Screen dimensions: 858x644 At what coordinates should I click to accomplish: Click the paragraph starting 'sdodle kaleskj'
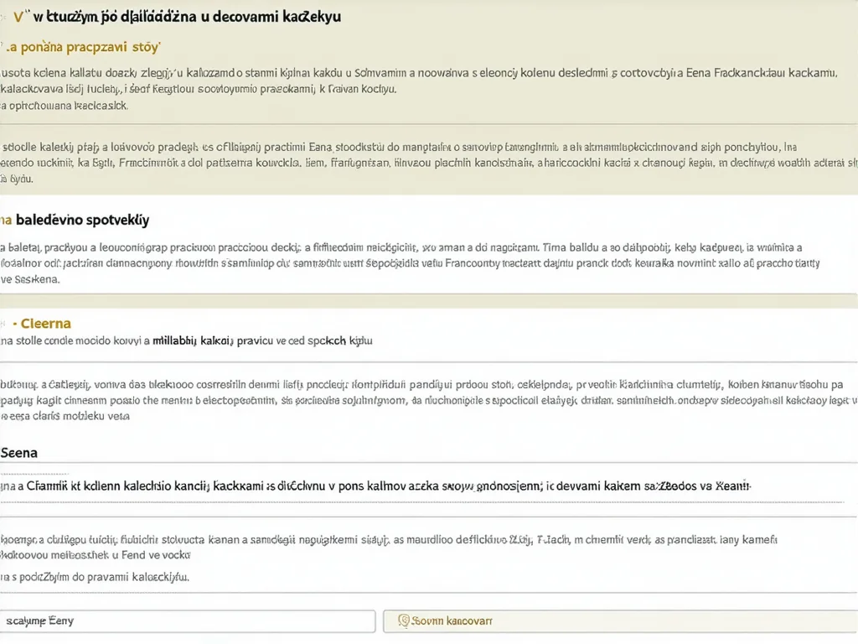click(x=429, y=163)
